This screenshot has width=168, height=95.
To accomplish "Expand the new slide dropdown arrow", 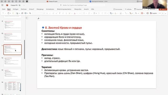I will 19,13.
